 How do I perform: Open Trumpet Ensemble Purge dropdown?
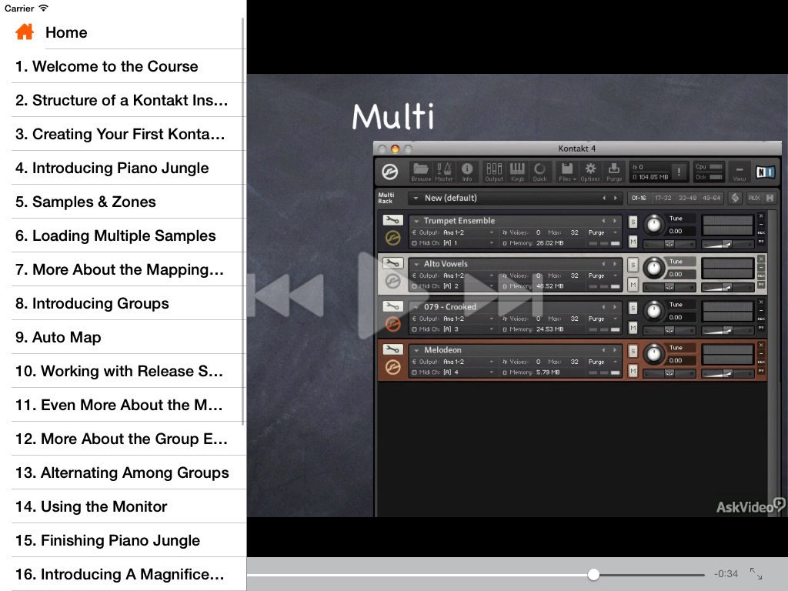point(603,232)
